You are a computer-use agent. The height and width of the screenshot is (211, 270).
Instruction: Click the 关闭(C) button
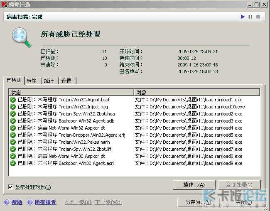pyautogui.click(x=244, y=202)
